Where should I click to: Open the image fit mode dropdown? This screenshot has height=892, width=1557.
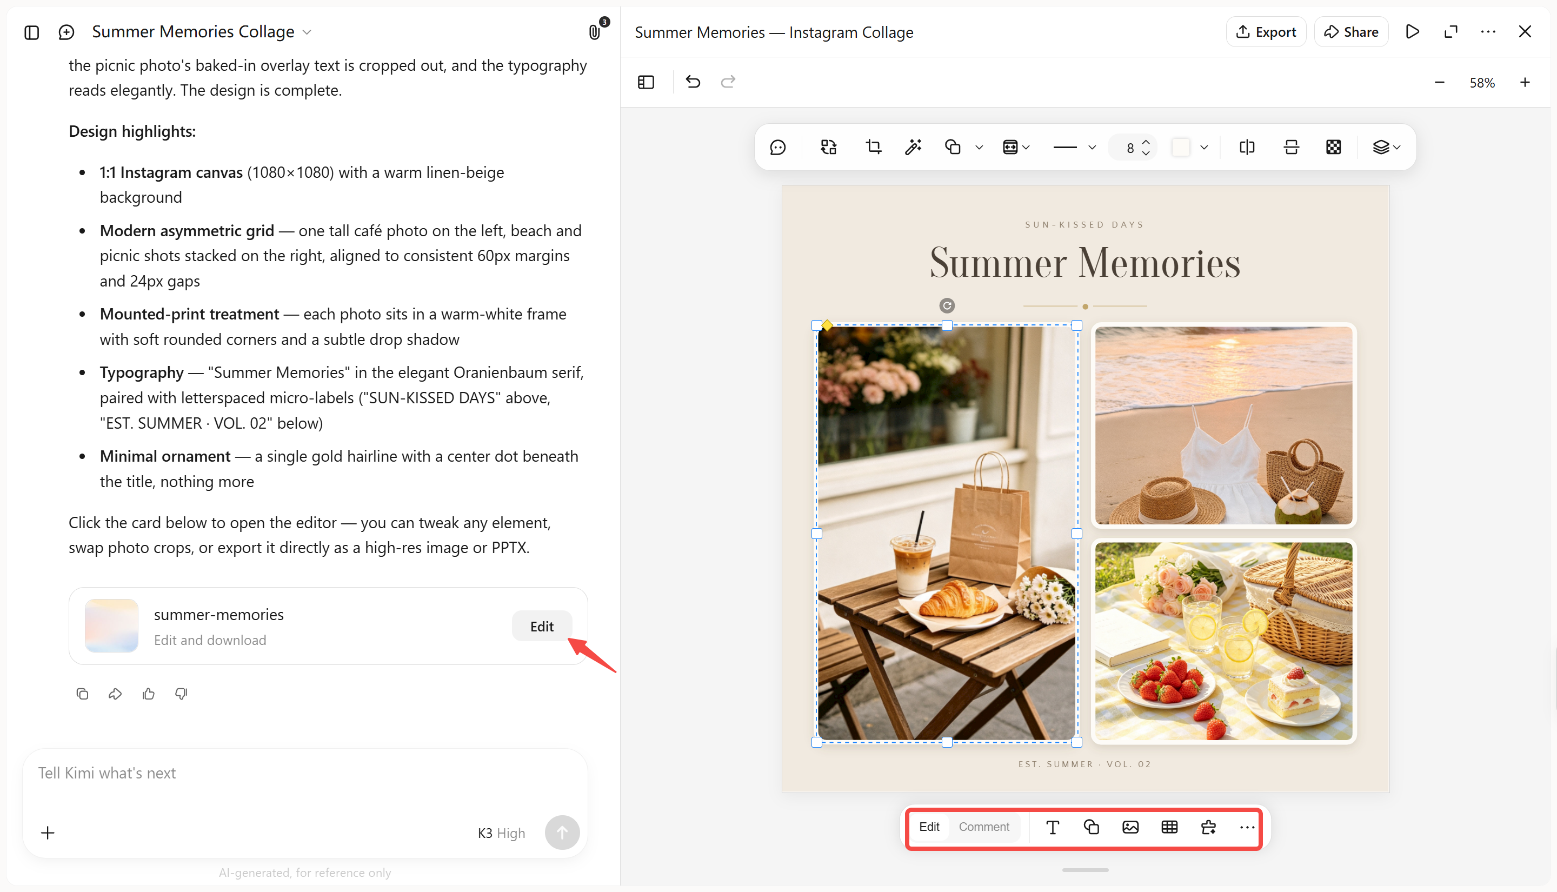click(1016, 147)
